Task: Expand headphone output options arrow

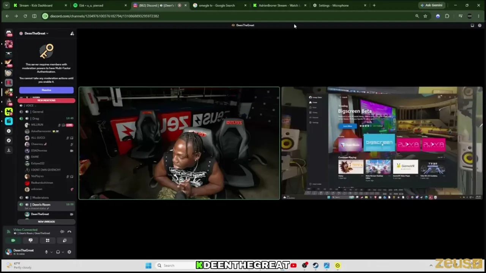Action: pos(63,252)
